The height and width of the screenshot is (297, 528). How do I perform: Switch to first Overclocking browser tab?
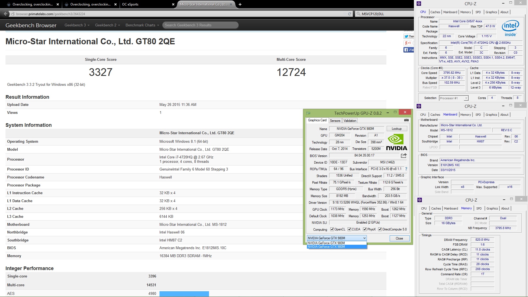point(33,4)
